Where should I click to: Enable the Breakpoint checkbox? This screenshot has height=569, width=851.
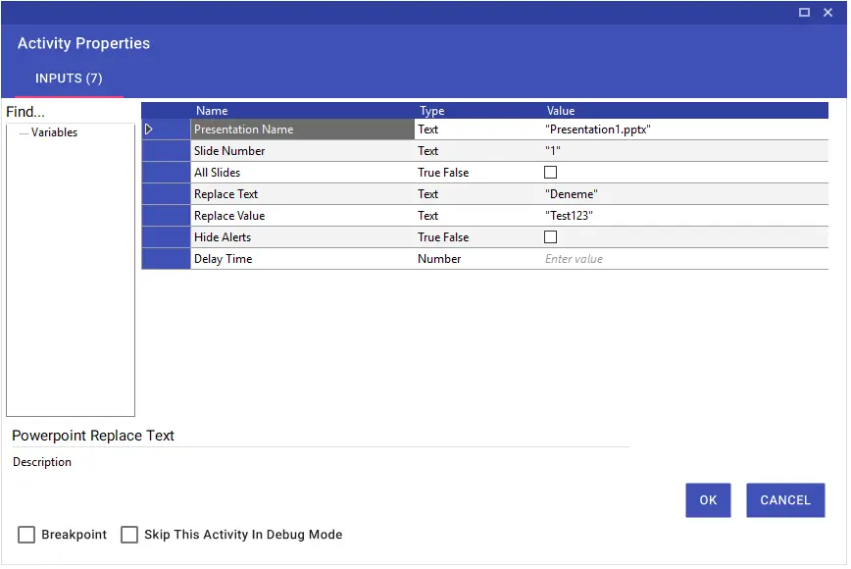(x=26, y=535)
